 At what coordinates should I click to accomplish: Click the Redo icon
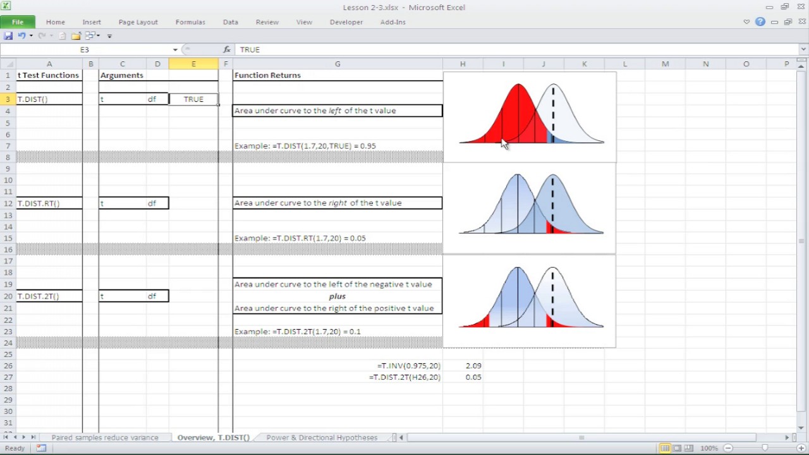point(41,35)
